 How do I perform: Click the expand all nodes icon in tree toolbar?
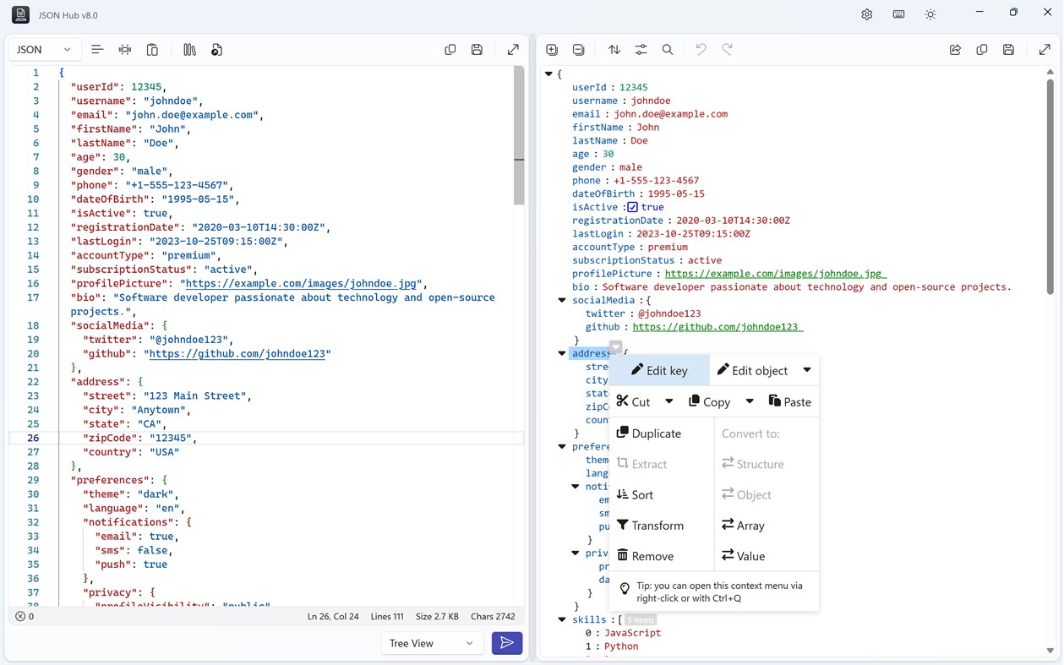[x=552, y=50]
